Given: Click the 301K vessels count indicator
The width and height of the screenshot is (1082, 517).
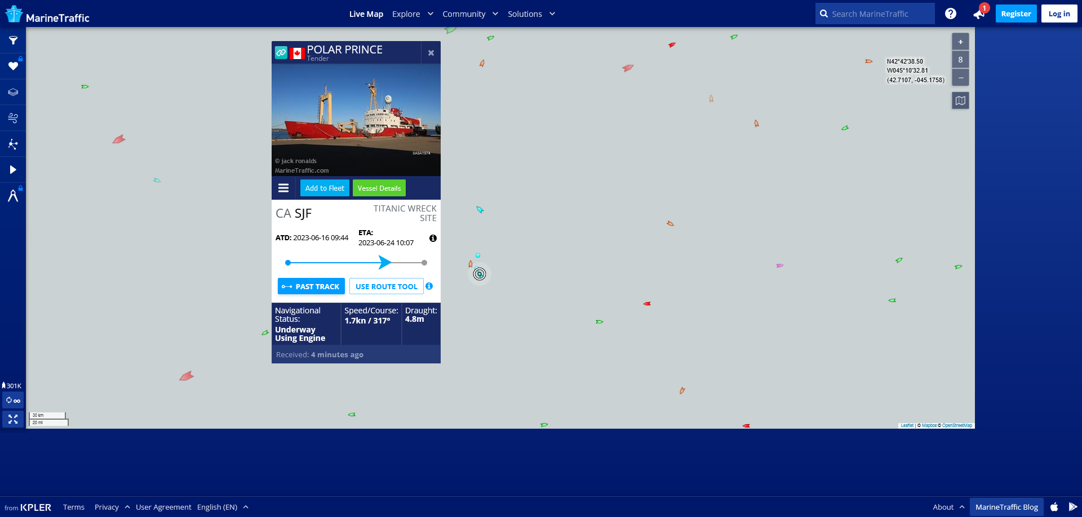Looking at the screenshot, I should pyautogui.click(x=12, y=385).
